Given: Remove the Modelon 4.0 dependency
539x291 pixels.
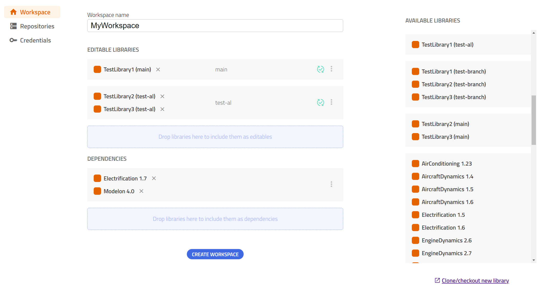Looking at the screenshot, I should (141, 191).
